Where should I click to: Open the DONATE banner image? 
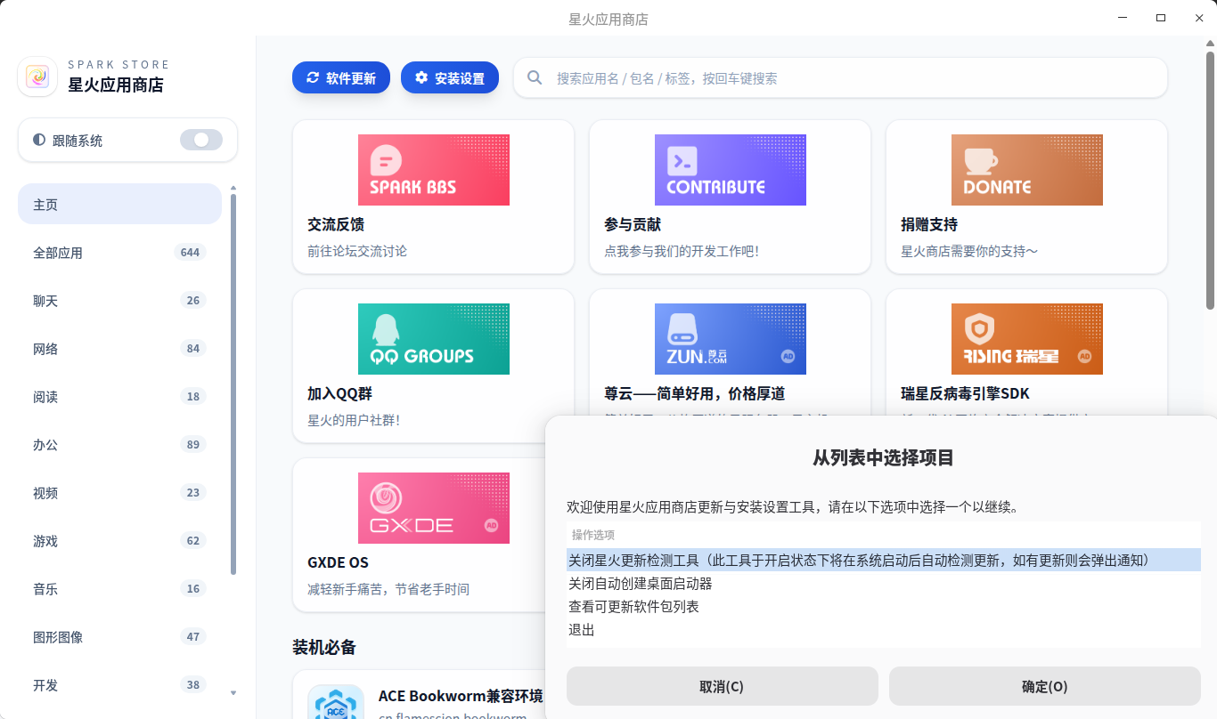click(x=1027, y=170)
